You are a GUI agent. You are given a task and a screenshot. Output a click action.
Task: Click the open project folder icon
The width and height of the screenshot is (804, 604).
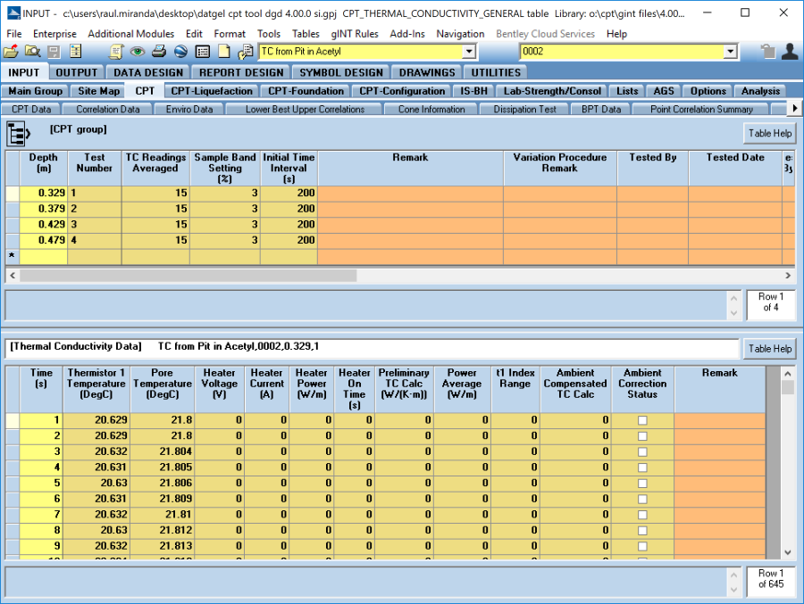tap(11, 52)
